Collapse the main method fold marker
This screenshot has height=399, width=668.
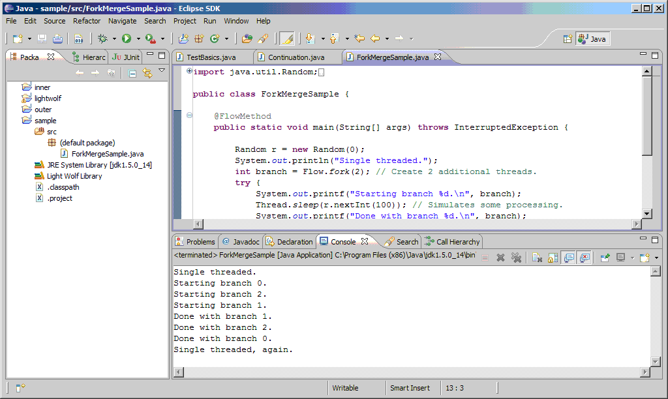189,116
